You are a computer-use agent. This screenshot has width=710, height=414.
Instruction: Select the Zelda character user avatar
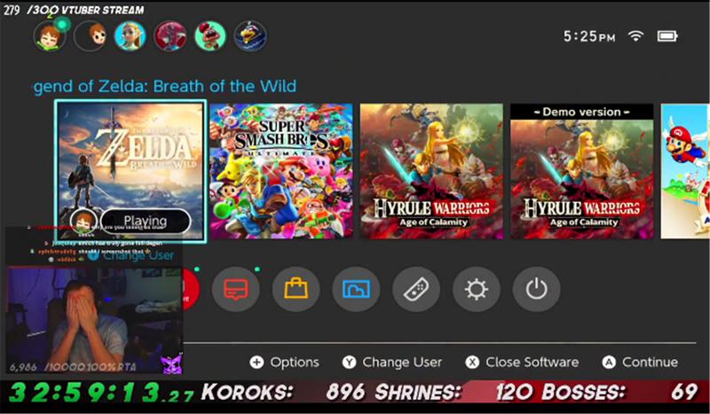tap(130, 35)
